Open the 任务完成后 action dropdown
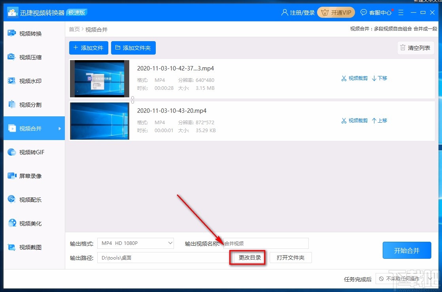The width and height of the screenshot is (442, 292). point(406,279)
